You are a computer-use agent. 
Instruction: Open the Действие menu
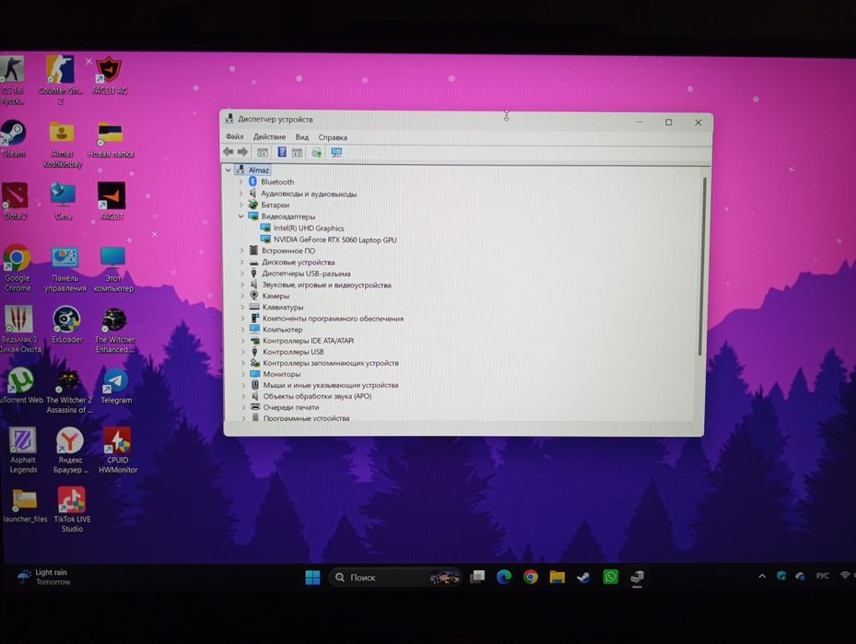click(269, 137)
